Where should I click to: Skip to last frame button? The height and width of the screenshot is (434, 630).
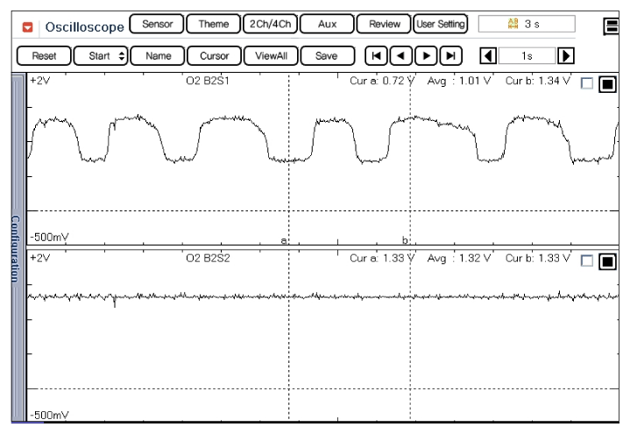[449, 55]
